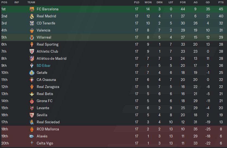Sort table by PTS column header
This screenshot has height=148, width=227.
[221, 2]
